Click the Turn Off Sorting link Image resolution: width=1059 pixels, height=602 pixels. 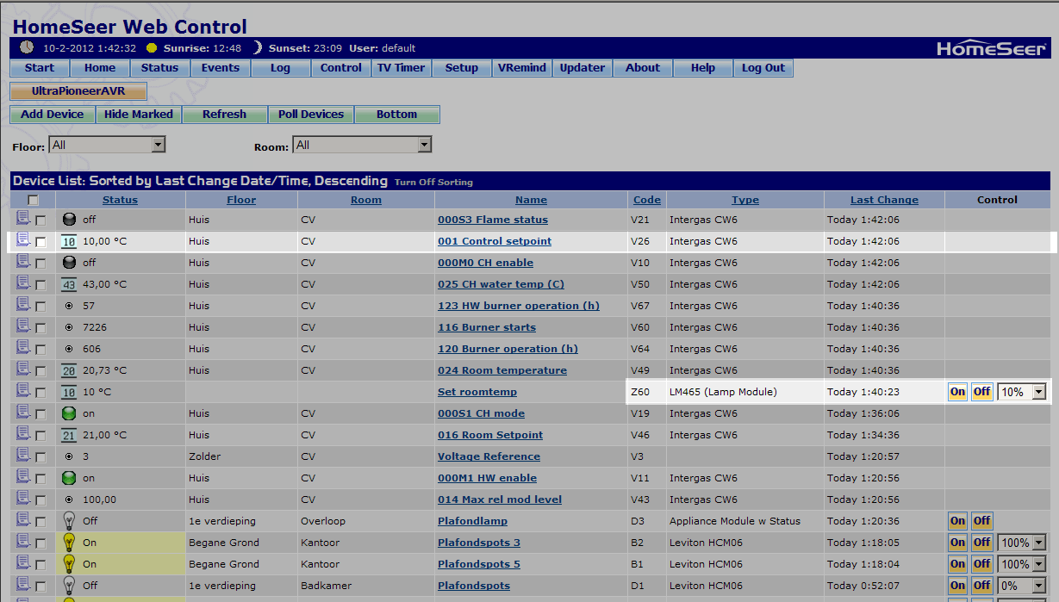tap(433, 183)
